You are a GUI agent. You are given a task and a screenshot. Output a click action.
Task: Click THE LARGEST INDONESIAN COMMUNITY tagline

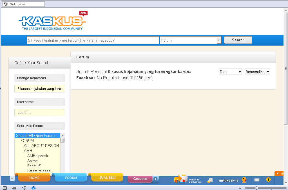(52, 29)
